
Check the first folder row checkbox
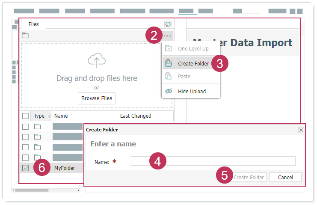(x=26, y=127)
